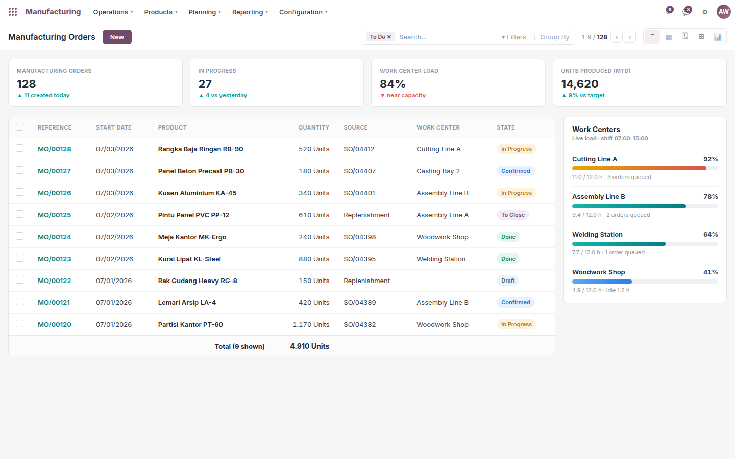The height and width of the screenshot is (459, 735).
Task: Tick the checkbox for MO/00124
Action: point(20,236)
